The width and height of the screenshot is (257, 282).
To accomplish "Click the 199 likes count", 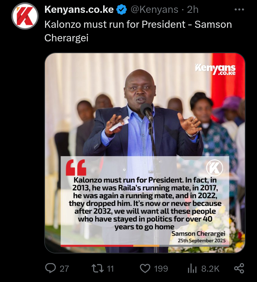I will click(161, 269).
